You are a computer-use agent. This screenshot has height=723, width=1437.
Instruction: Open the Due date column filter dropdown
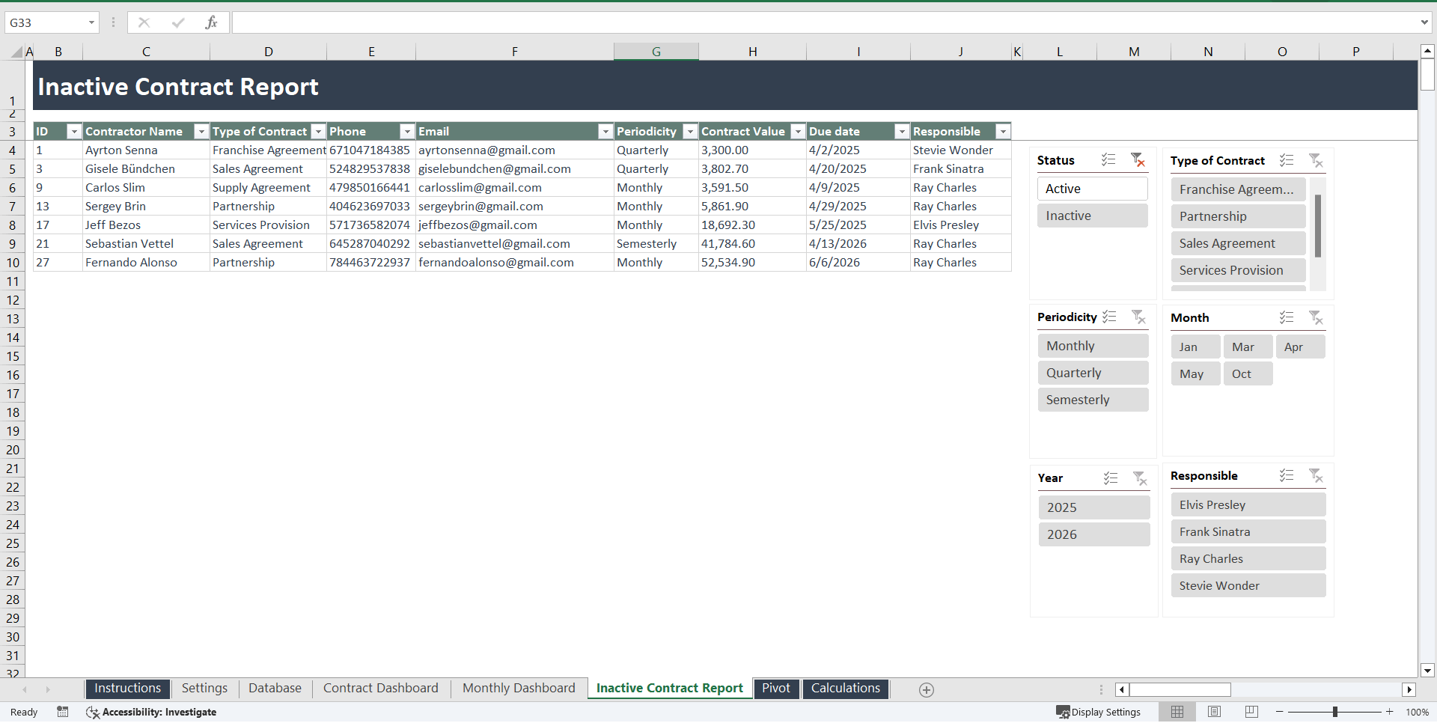[902, 132]
